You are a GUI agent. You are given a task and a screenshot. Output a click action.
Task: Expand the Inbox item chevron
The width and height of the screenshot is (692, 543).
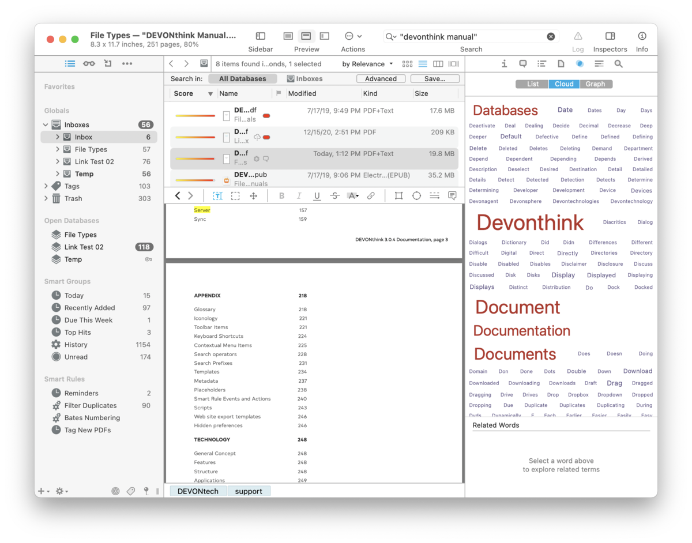[x=58, y=137]
